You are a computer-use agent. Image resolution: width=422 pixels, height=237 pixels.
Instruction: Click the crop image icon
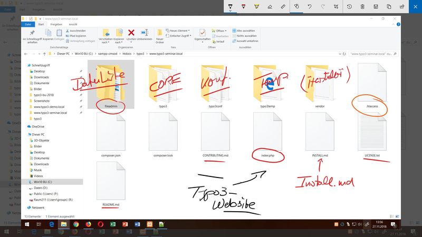(335, 6)
